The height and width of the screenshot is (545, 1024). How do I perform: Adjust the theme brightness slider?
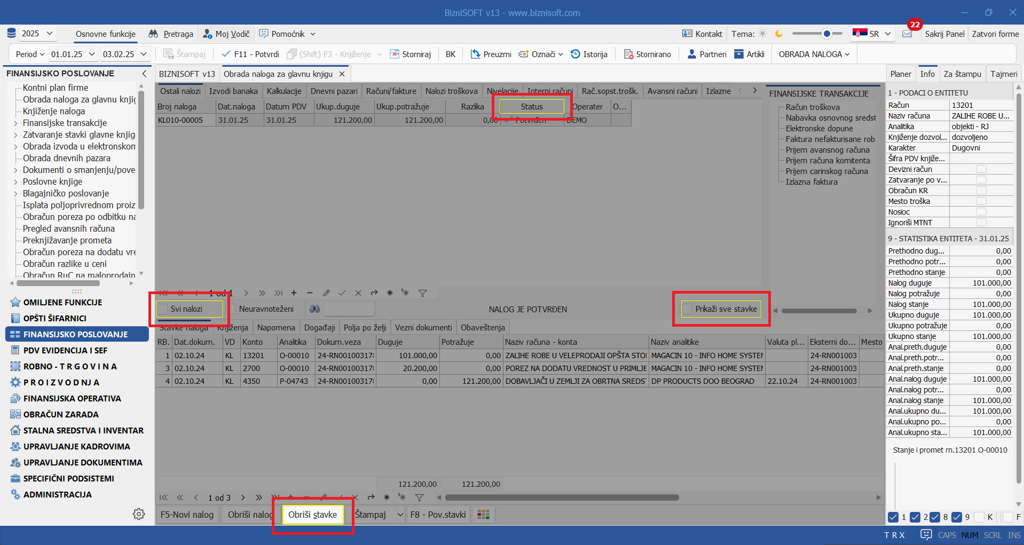pyautogui.click(x=826, y=34)
